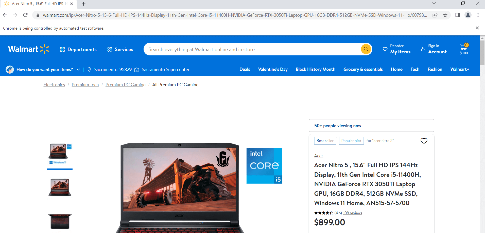Click the Premium PC Gaming breadcrumb

click(126, 85)
